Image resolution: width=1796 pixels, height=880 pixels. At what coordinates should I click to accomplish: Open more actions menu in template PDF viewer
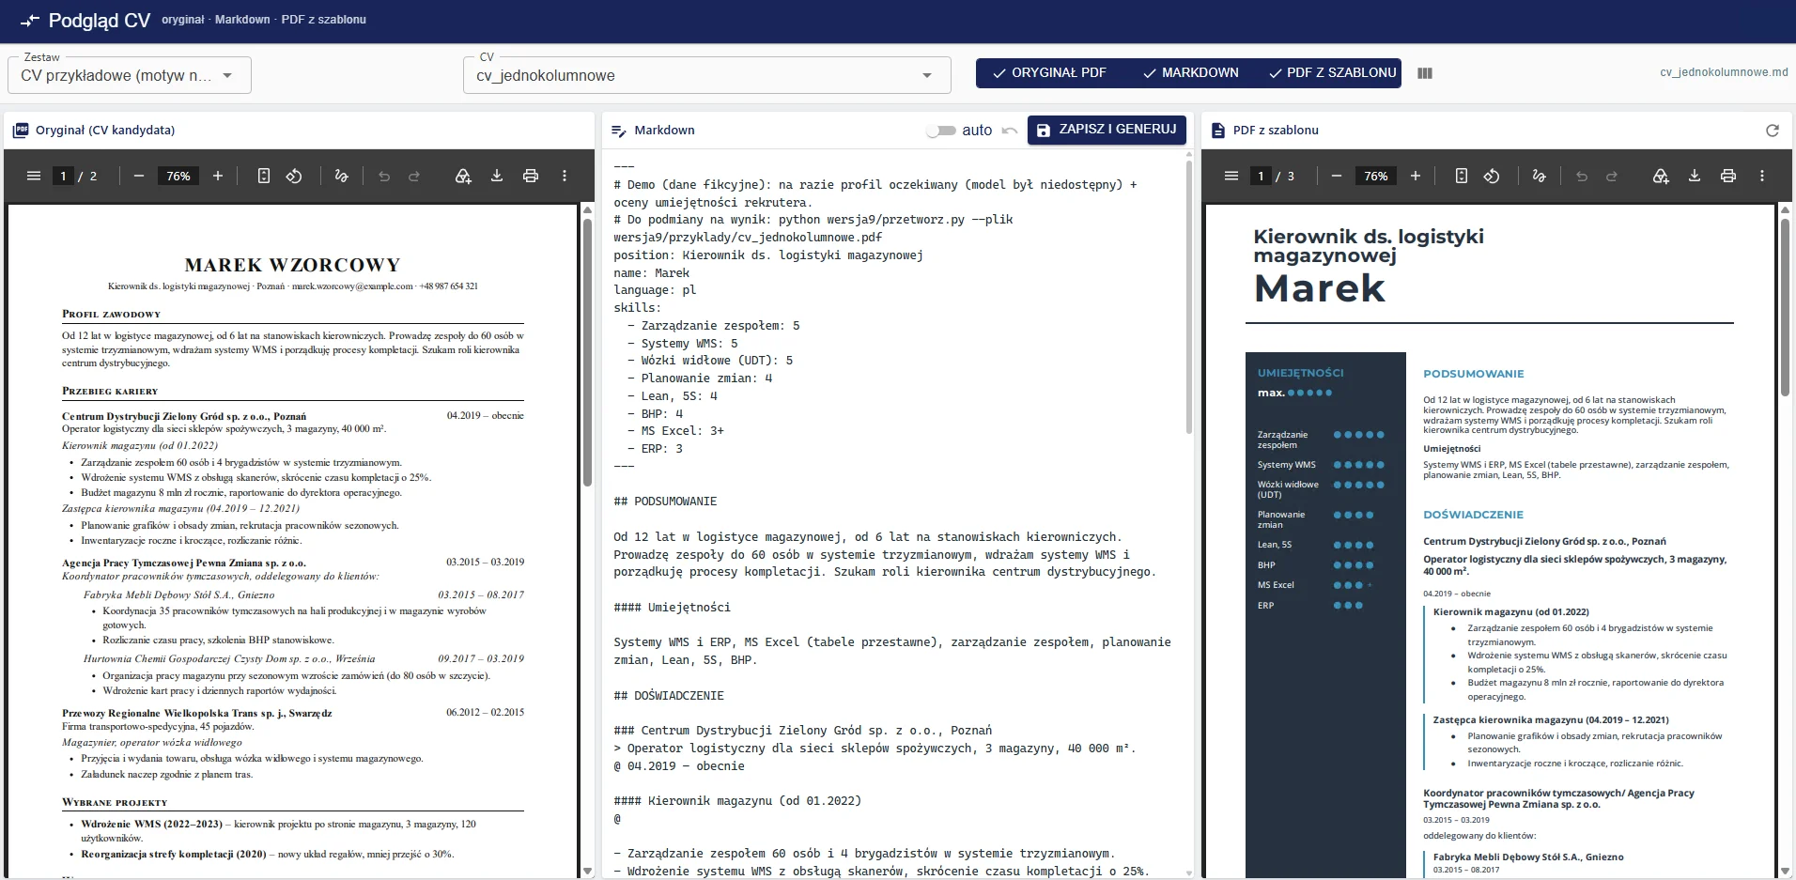click(x=1762, y=176)
